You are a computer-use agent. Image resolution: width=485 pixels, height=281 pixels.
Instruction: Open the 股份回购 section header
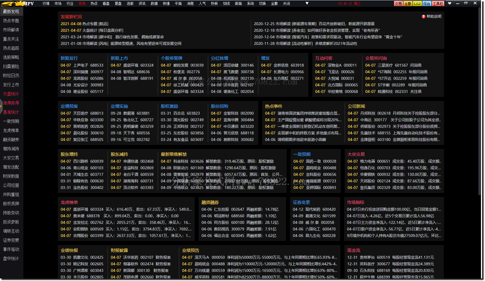220,106
